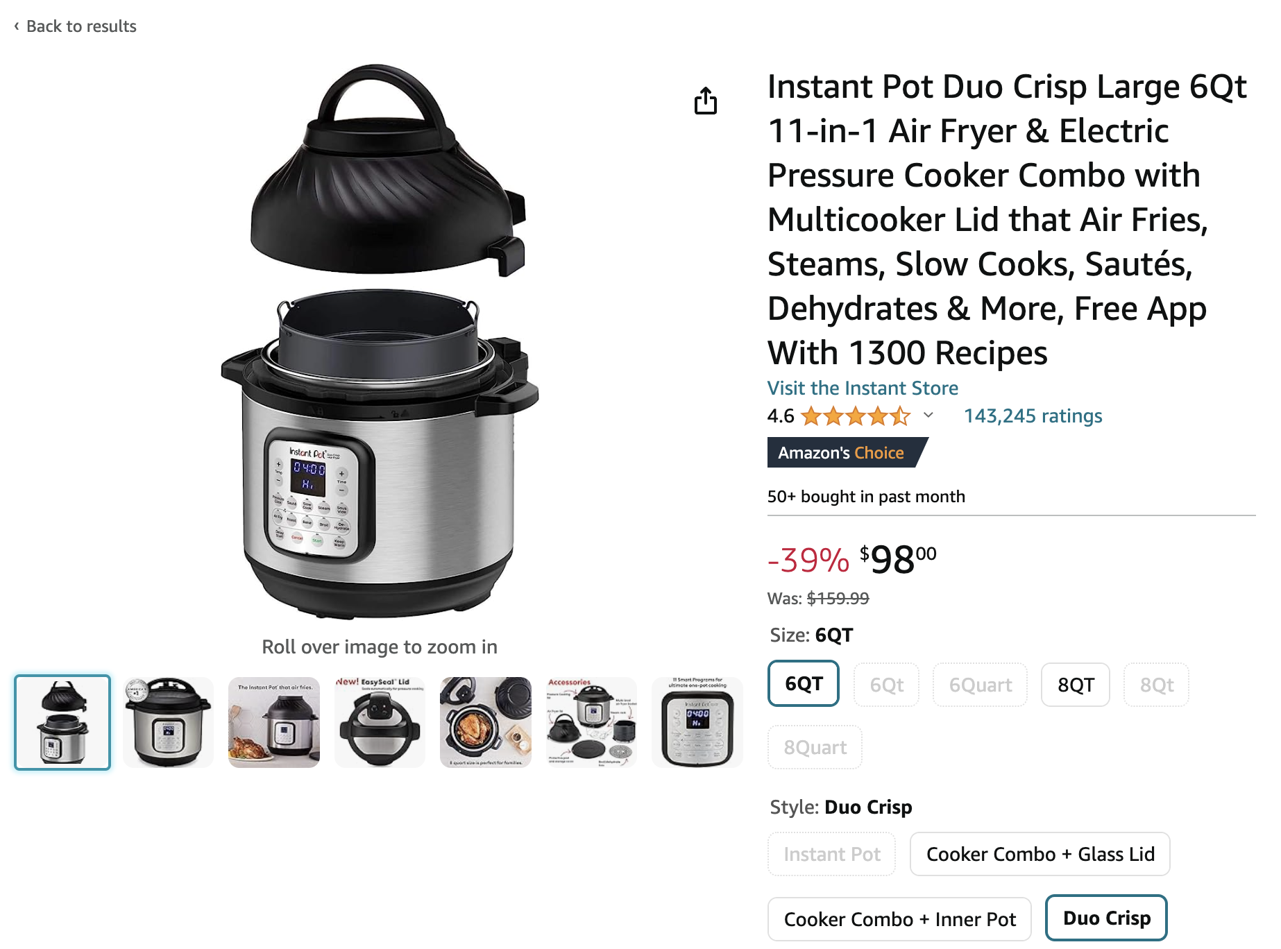Image resolution: width=1281 pixels, height=949 pixels.
Task: Click the Amazon's Choice badge
Action: pyautogui.click(x=847, y=452)
